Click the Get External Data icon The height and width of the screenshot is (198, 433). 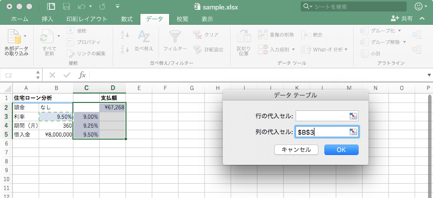pos(16,38)
